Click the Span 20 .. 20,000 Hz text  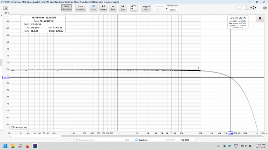coord(44,21)
